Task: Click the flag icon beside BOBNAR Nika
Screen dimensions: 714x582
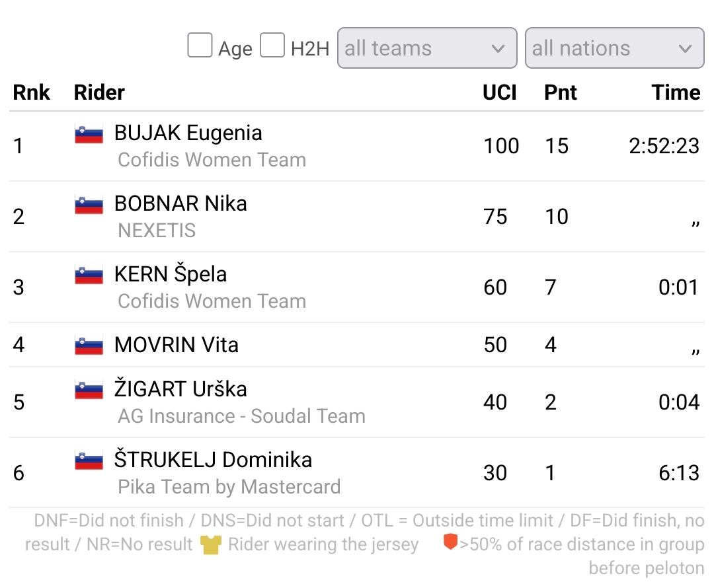Action: pos(89,205)
